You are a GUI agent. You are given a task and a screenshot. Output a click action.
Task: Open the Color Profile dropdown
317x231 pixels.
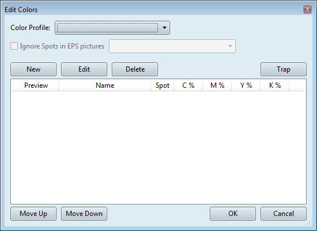click(112, 28)
